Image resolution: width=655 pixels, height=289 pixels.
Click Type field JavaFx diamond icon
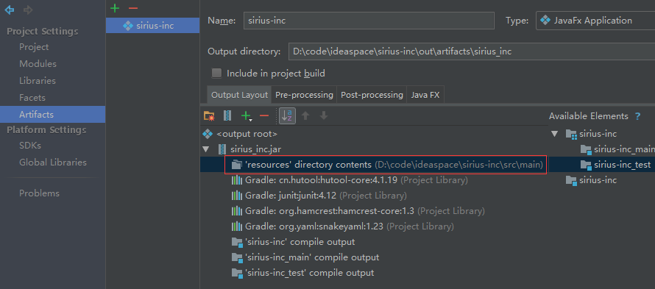[545, 21]
